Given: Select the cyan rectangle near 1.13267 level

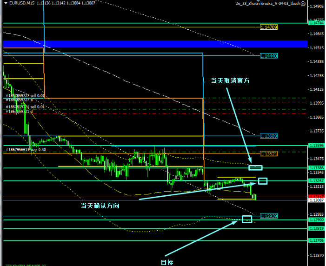Looking at the screenshot, I should [x=263, y=181].
